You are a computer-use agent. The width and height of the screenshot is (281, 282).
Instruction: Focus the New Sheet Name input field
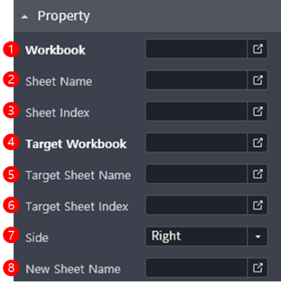pos(196,268)
